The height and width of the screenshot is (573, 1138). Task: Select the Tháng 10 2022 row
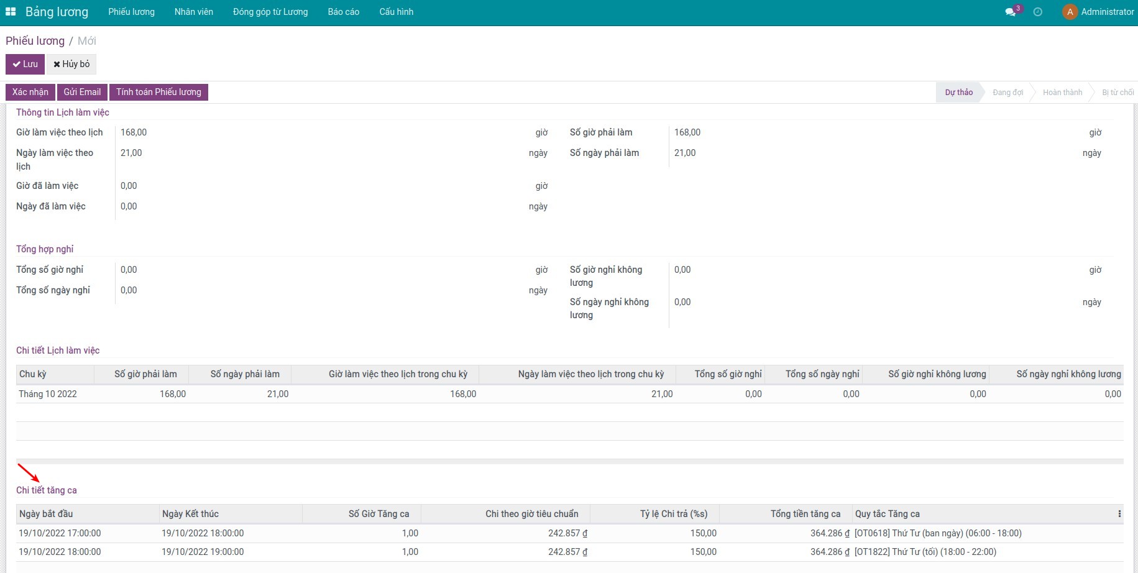[x=48, y=394]
